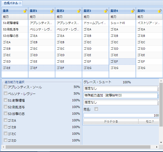Click the vertical scrollbar up arrow

point(161,81)
